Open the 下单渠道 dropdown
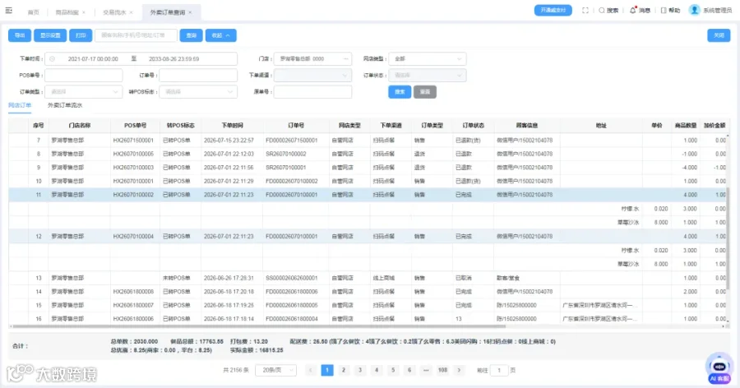Viewport: 740px width, 388px height. [x=313, y=75]
